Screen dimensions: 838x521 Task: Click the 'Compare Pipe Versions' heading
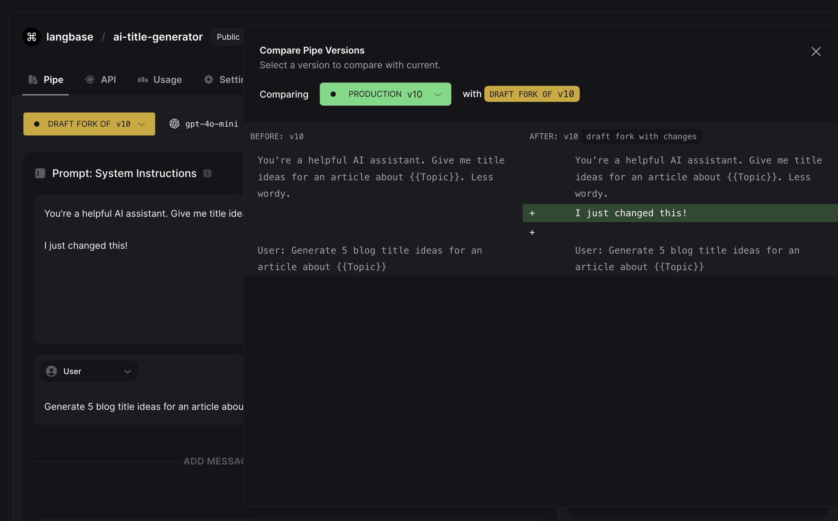coord(312,50)
